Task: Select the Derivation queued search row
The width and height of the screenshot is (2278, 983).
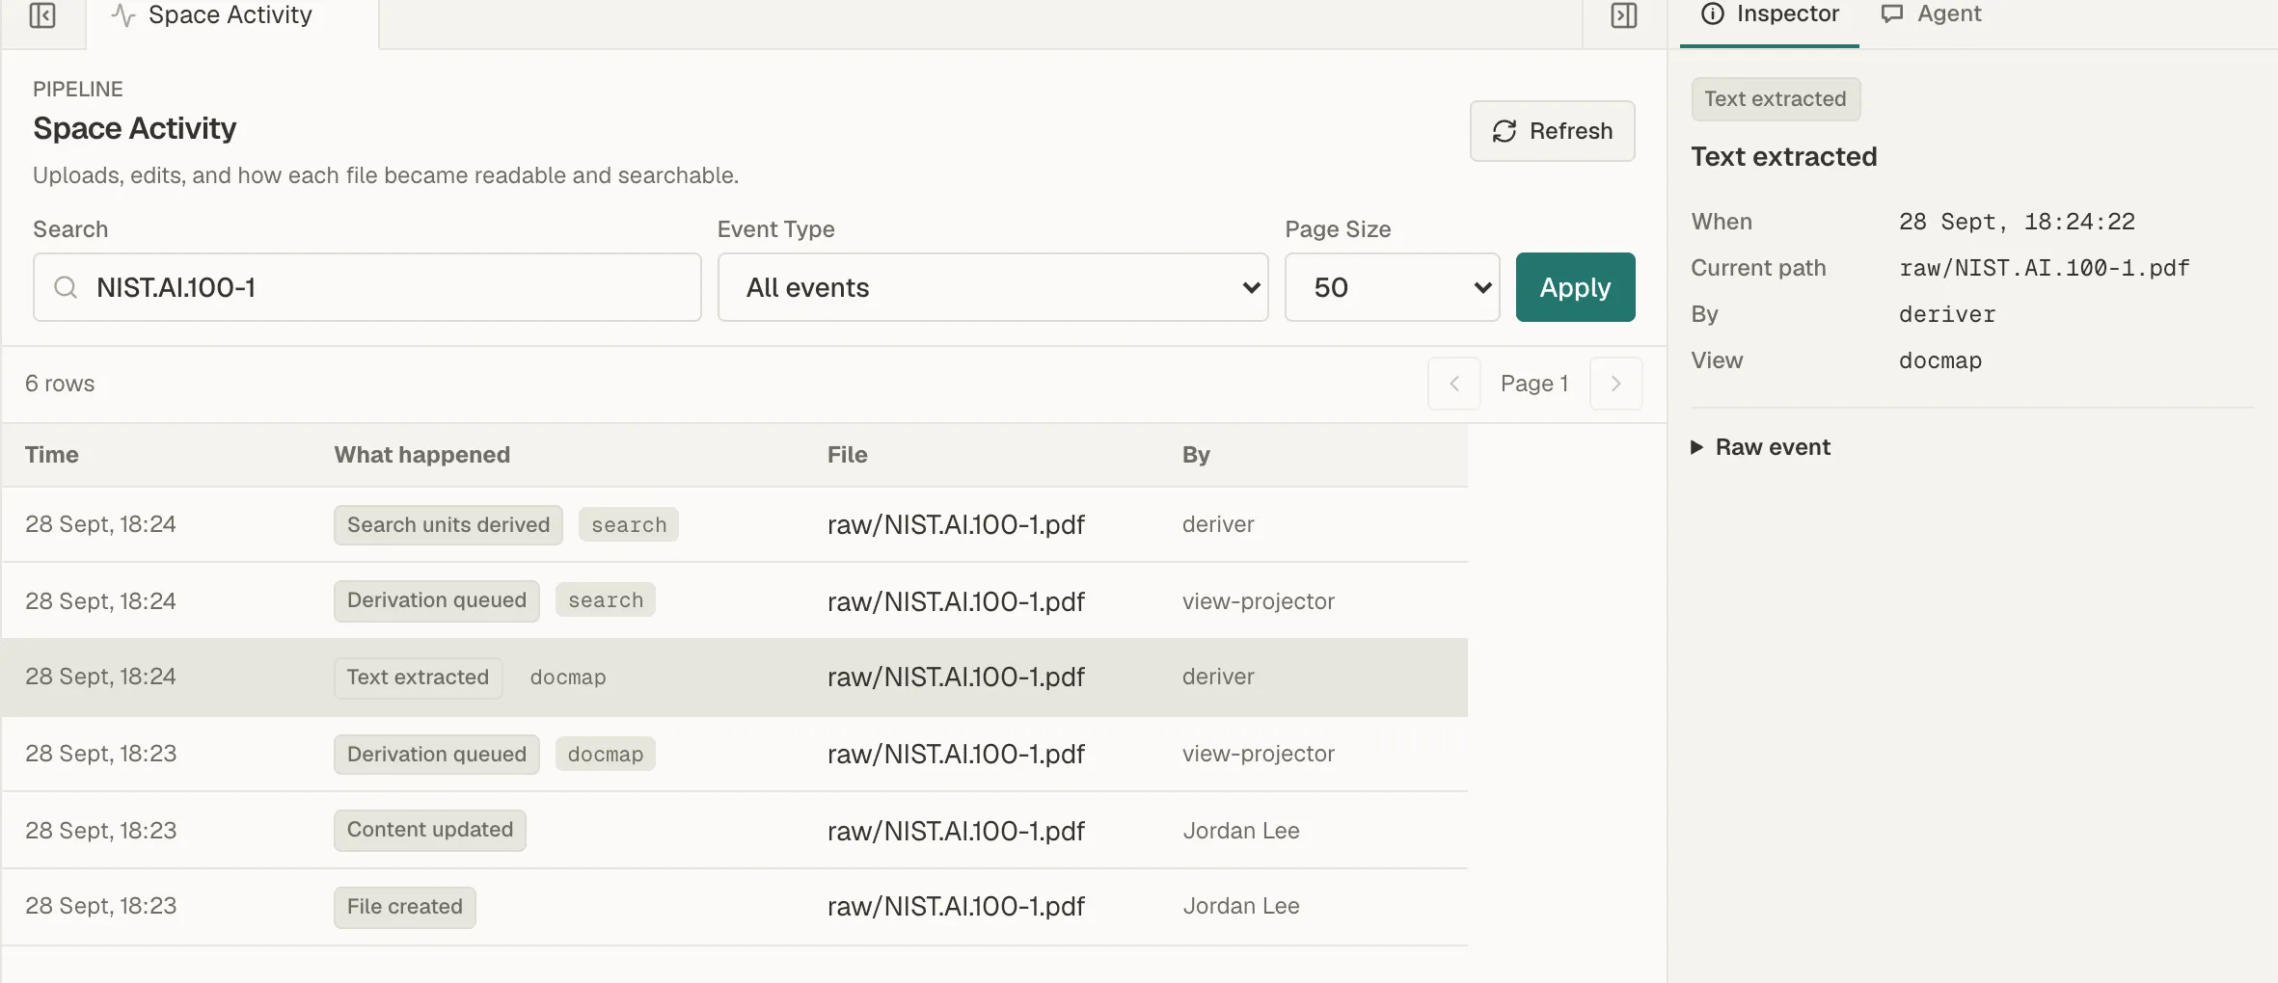Action: (735, 601)
